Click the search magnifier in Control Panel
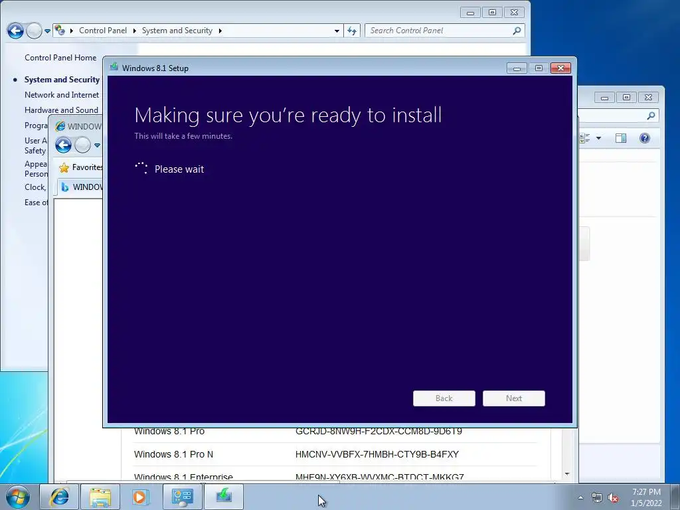 [x=517, y=31]
